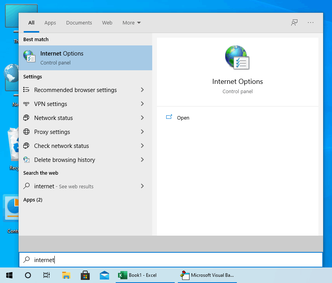Screen dimensions: 332x283
Task: Expand Recommended browser settings details arrow
Action: 142,90
